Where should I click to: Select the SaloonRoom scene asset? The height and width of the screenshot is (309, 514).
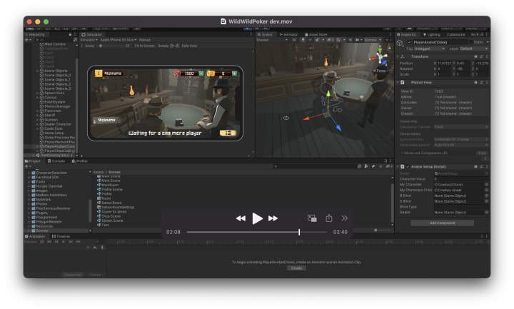point(111,203)
